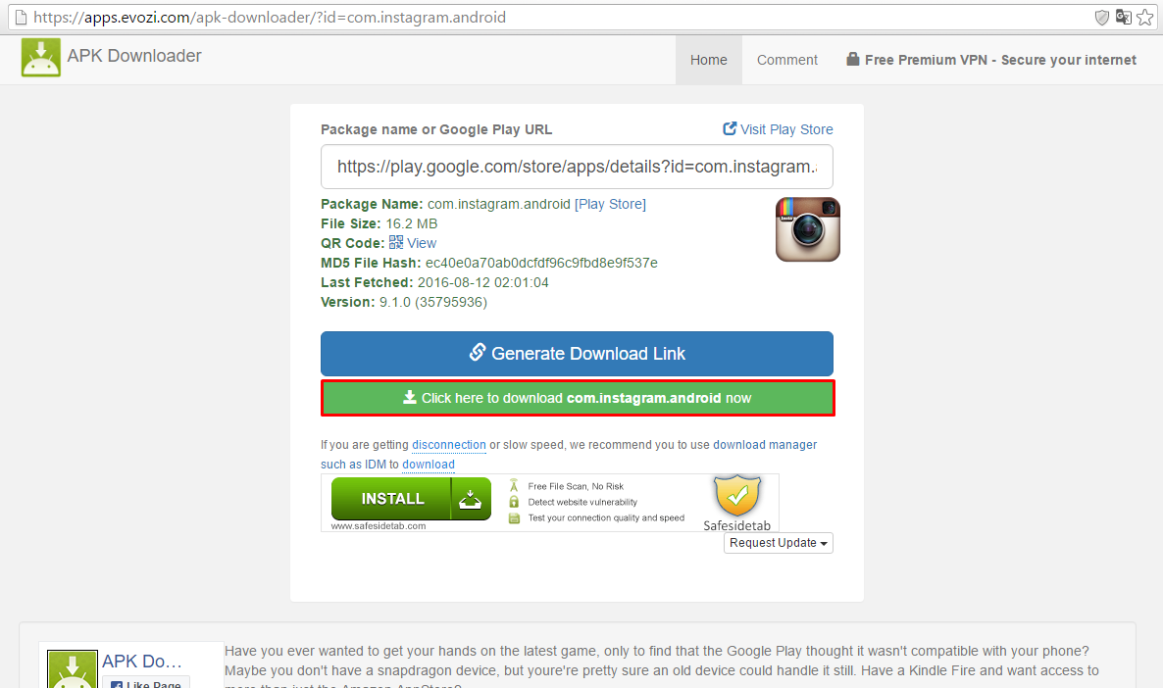Viewport: 1163px width, 688px height.
Task: Click the APK Downloader android logo icon
Action: pos(41,58)
